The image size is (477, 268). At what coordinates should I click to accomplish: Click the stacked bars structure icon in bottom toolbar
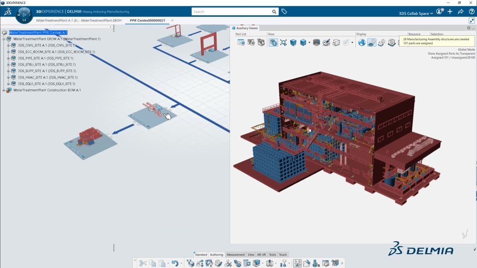(247, 263)
